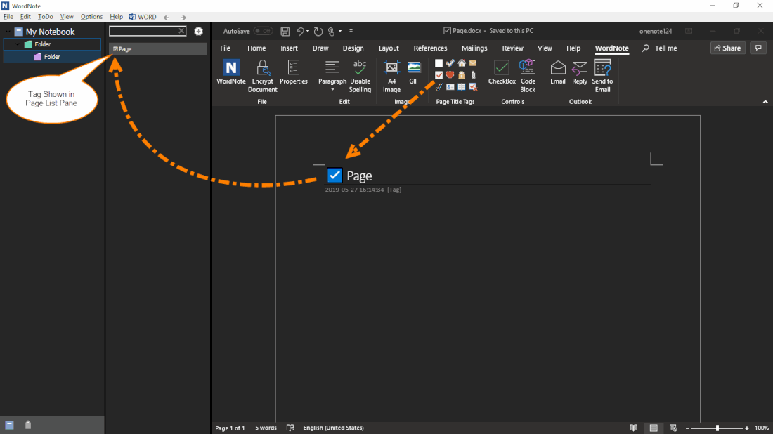
Task: Collapse the My Notebook tree node
Action: [x=8, y=32]
